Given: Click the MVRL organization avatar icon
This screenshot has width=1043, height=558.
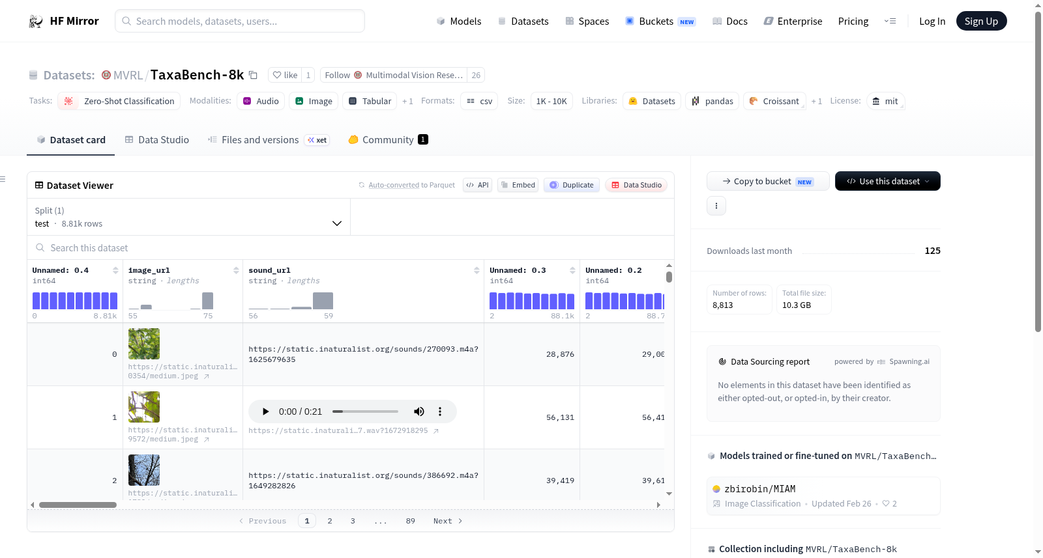Looking at the screenshot, I should point(106,76).
